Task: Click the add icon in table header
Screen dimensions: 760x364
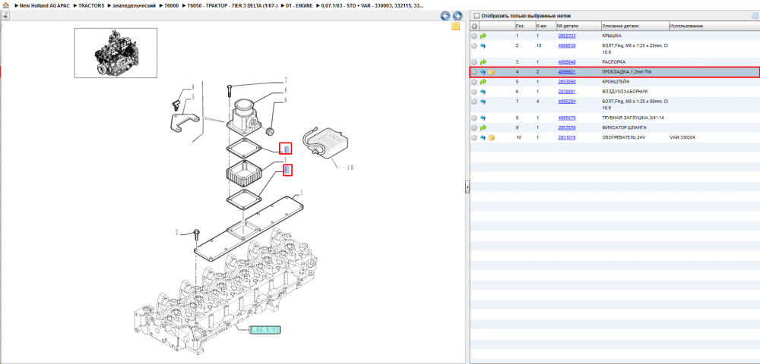Action: click(x=474, y=26)
